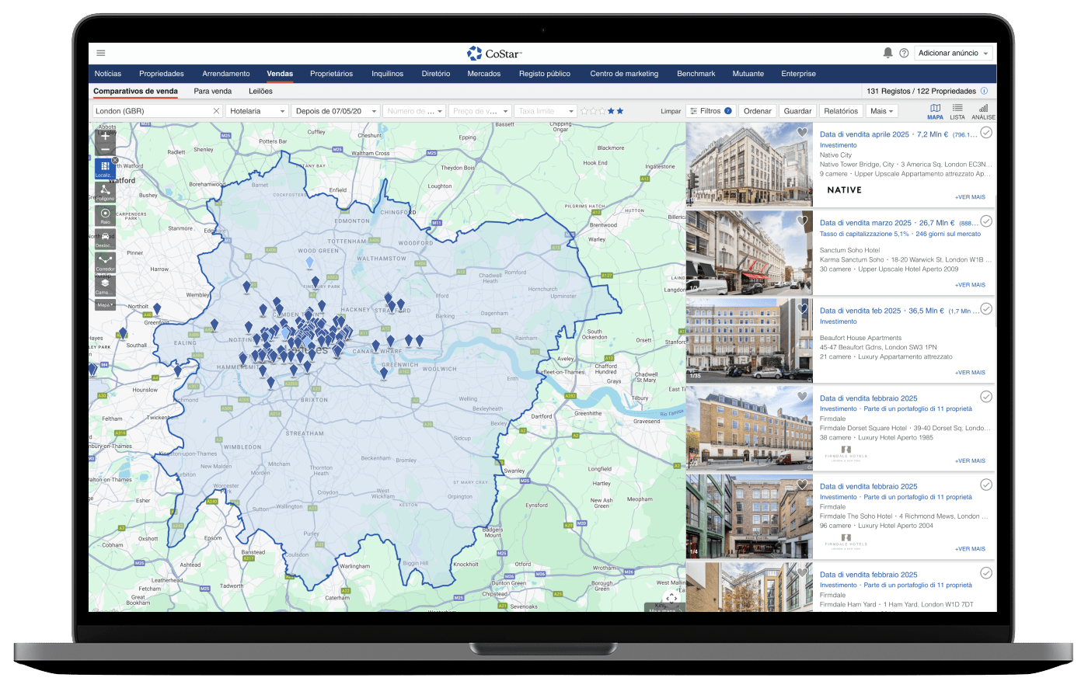Switch to Análise view
The height and width of the screenshot is (695, 1088).
tap(983, 111)
